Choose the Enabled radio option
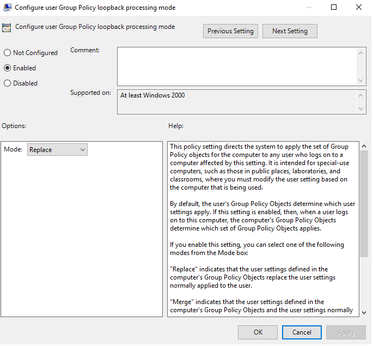 click(x=8, y=68)
